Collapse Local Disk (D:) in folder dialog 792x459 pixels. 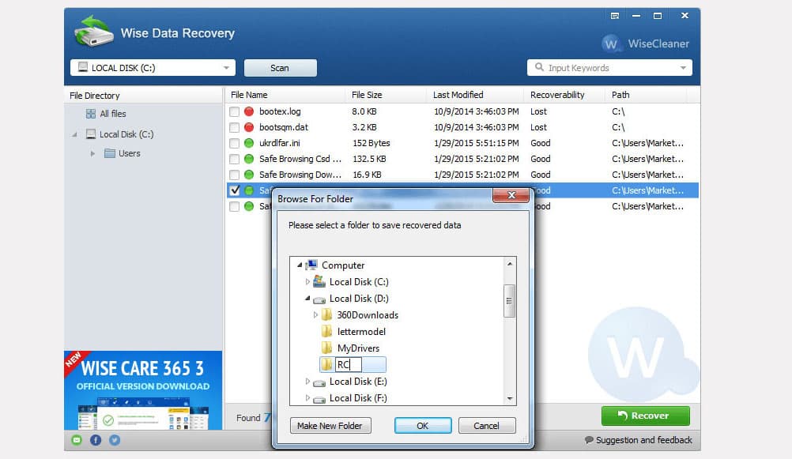[x=308, y=298]
